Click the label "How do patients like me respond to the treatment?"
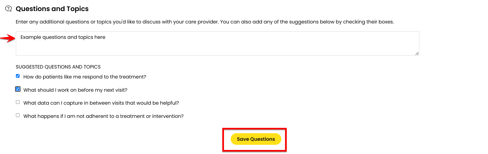This screenshot has width=488, height=154. coord(85,77)
